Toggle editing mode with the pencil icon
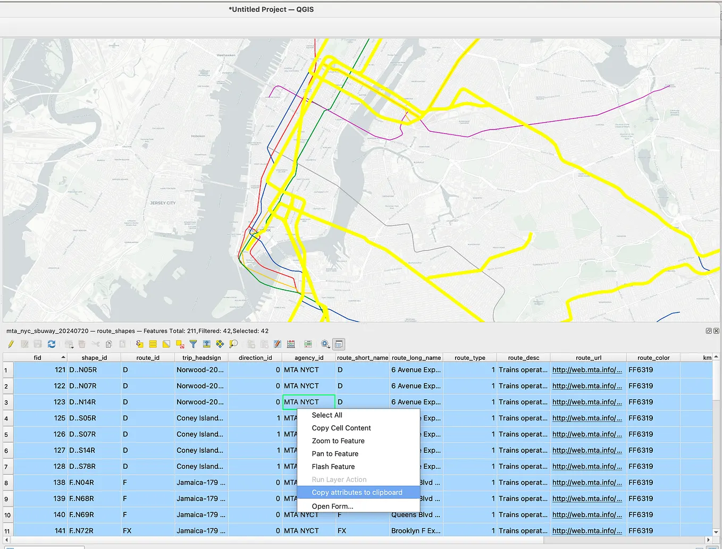 pyautogui.click(x=11, y=344)
